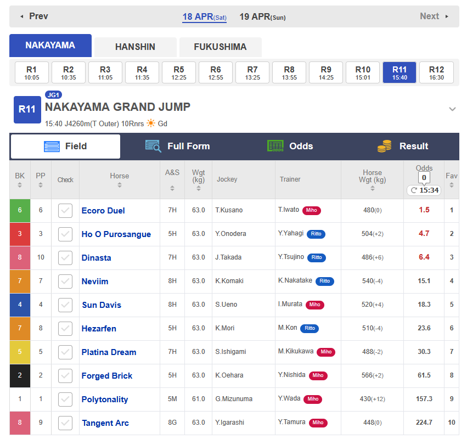Click the black bracket 2 cell

point(20,376)
